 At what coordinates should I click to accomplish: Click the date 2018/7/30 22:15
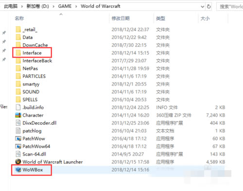pyautogui.click(x=129, y=45)
